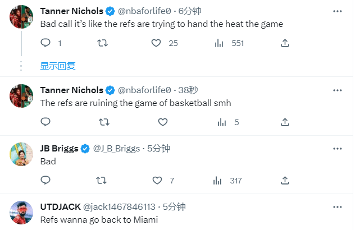Reply to "refs are ruining the game" tweet
This screenshot has height=230, width=360.
[x=46, y=122]
